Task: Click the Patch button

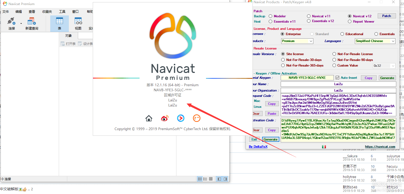Action: pyautogui.click(x=387, y=16)
